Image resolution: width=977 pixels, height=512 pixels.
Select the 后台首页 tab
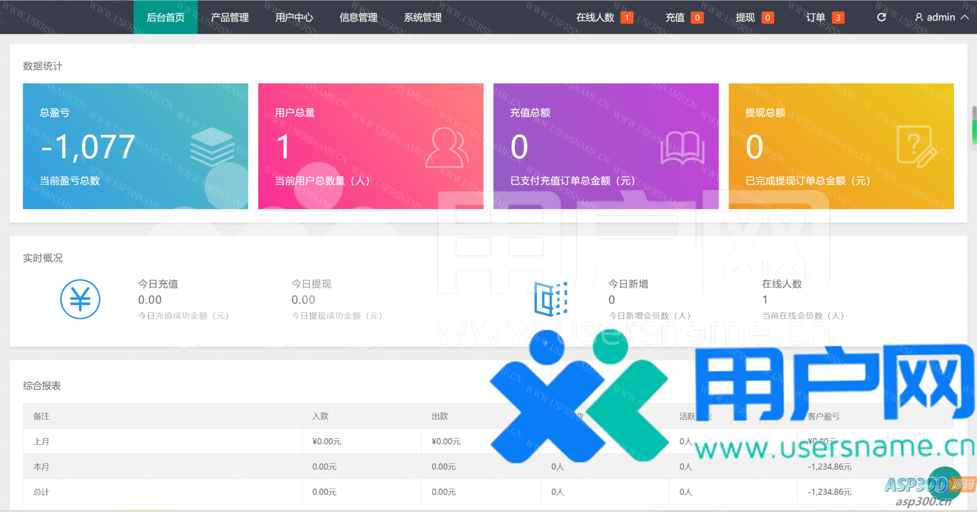pyautogui.click(x=165, y=17)
